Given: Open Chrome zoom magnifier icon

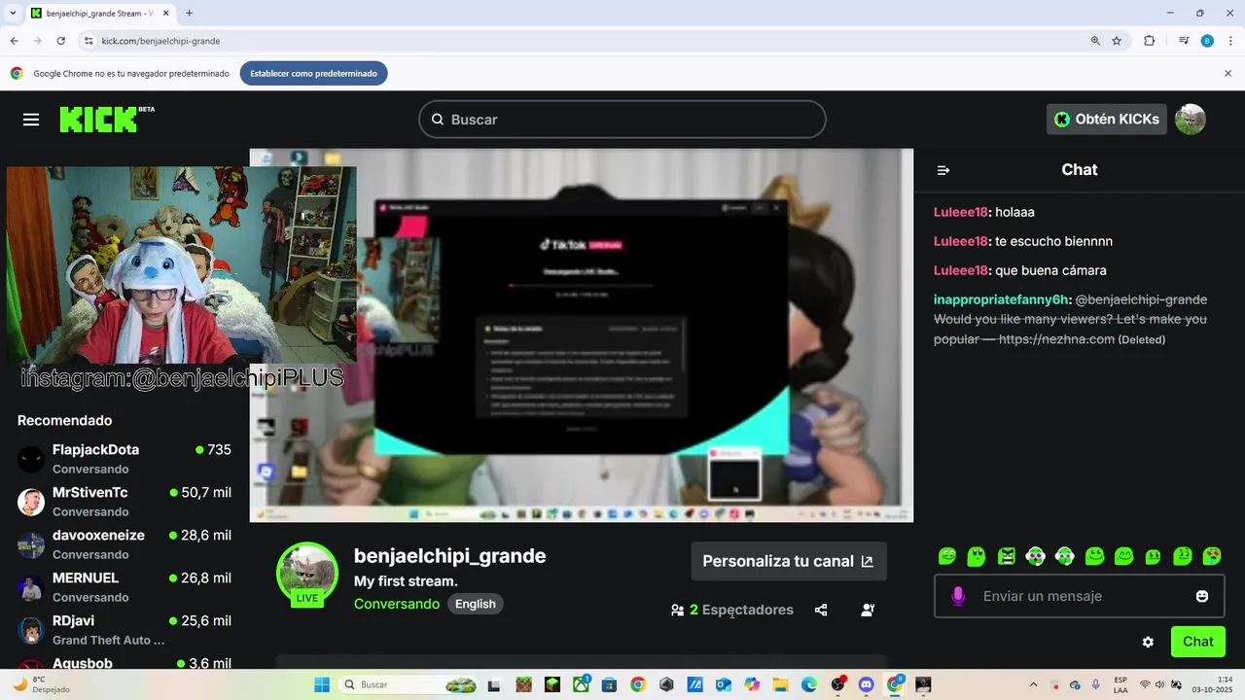Looking at the screenshot, I should [1095, 41].
